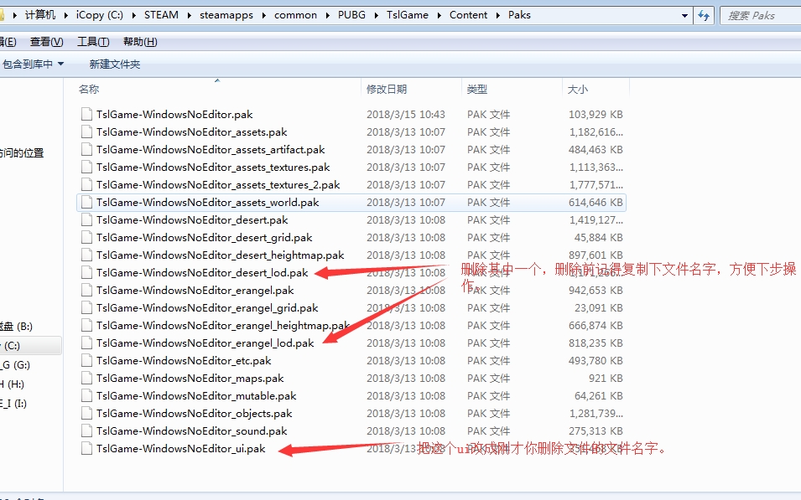
Task: Click the TslGame-WindowsNoEditor_assets_textures_2.pak file icon
Action: [87, 185]
